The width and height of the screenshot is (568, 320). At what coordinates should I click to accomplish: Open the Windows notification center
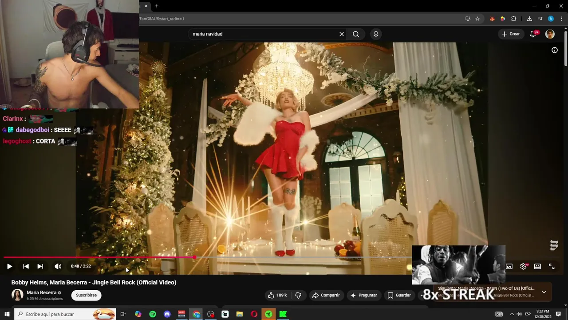(558, 314)
